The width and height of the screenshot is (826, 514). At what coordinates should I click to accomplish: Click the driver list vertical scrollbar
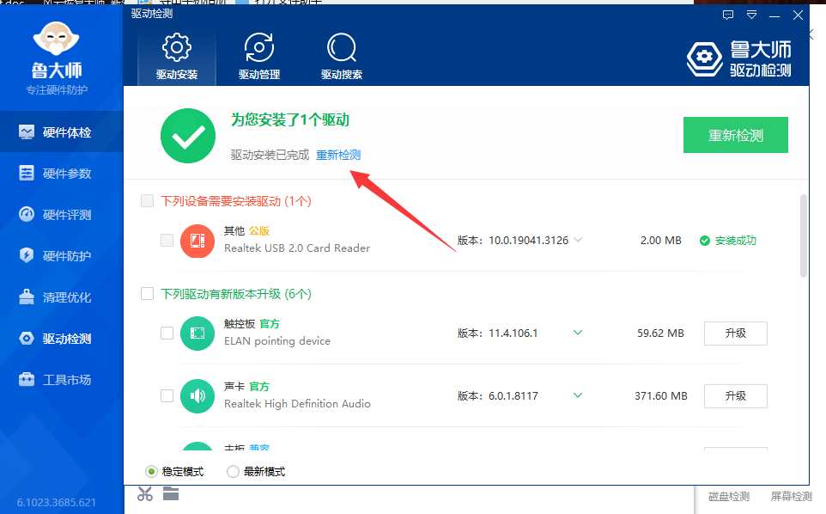pos(803,236)
